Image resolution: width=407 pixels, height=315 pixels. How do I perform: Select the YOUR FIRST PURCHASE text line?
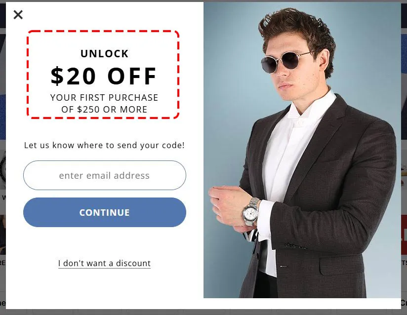(104, 98)
